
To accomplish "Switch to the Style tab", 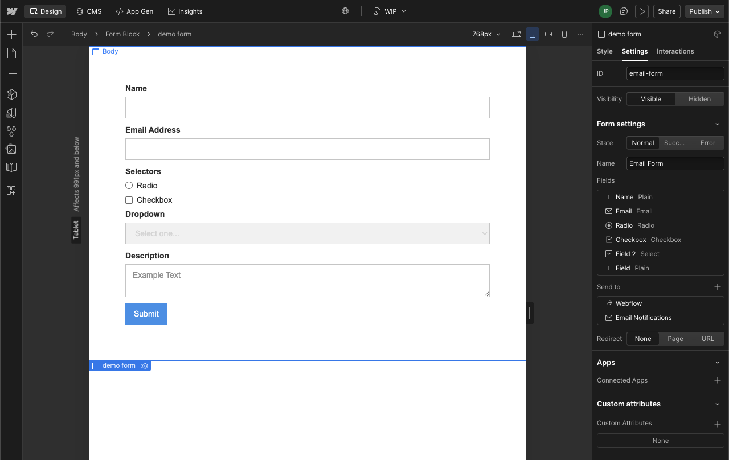I will [x=604, y=51].
